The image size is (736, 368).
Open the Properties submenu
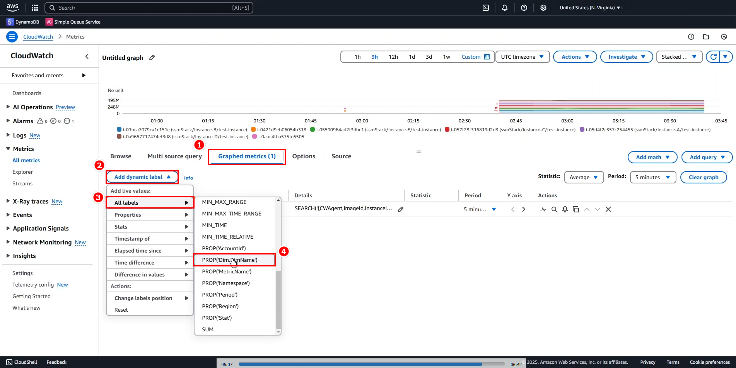click(x=150, y=215)
